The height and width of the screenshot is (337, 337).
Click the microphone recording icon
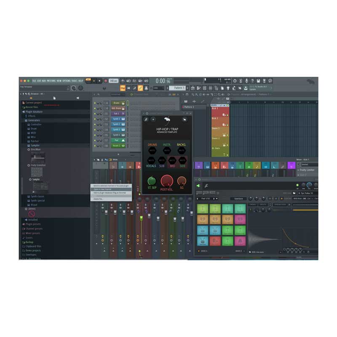pyautogui.click(x=246, y=81)
